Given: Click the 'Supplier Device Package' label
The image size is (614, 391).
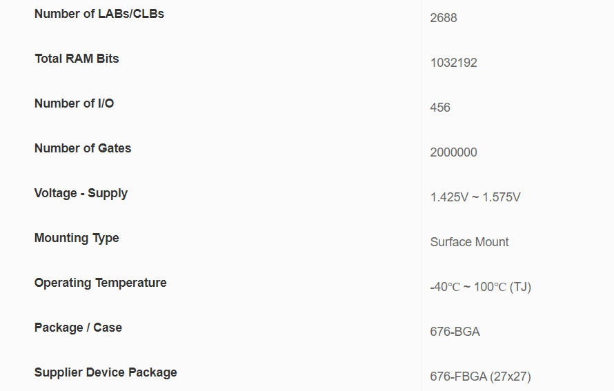Looking at the screenshot, I should tap(106, 372).
